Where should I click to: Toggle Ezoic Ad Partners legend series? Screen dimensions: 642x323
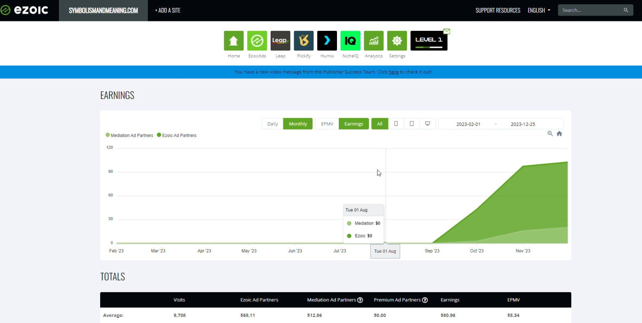coord(176,135)
